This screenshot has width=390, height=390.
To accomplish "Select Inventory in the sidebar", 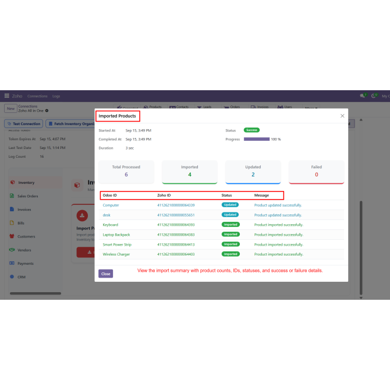I will (36, 182).
